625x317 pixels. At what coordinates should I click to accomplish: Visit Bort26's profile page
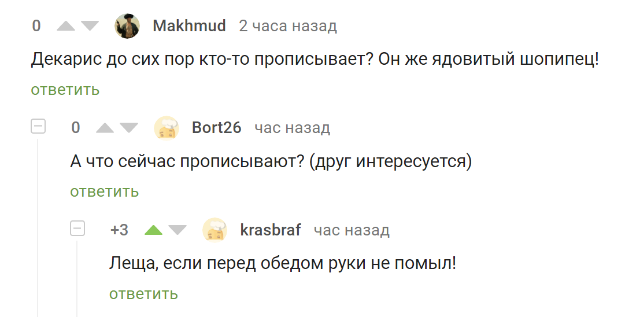[x=216, y=128]
